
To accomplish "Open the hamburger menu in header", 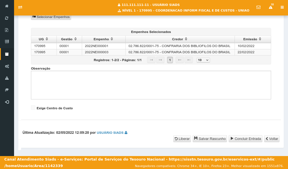I will tap(282, 7).
